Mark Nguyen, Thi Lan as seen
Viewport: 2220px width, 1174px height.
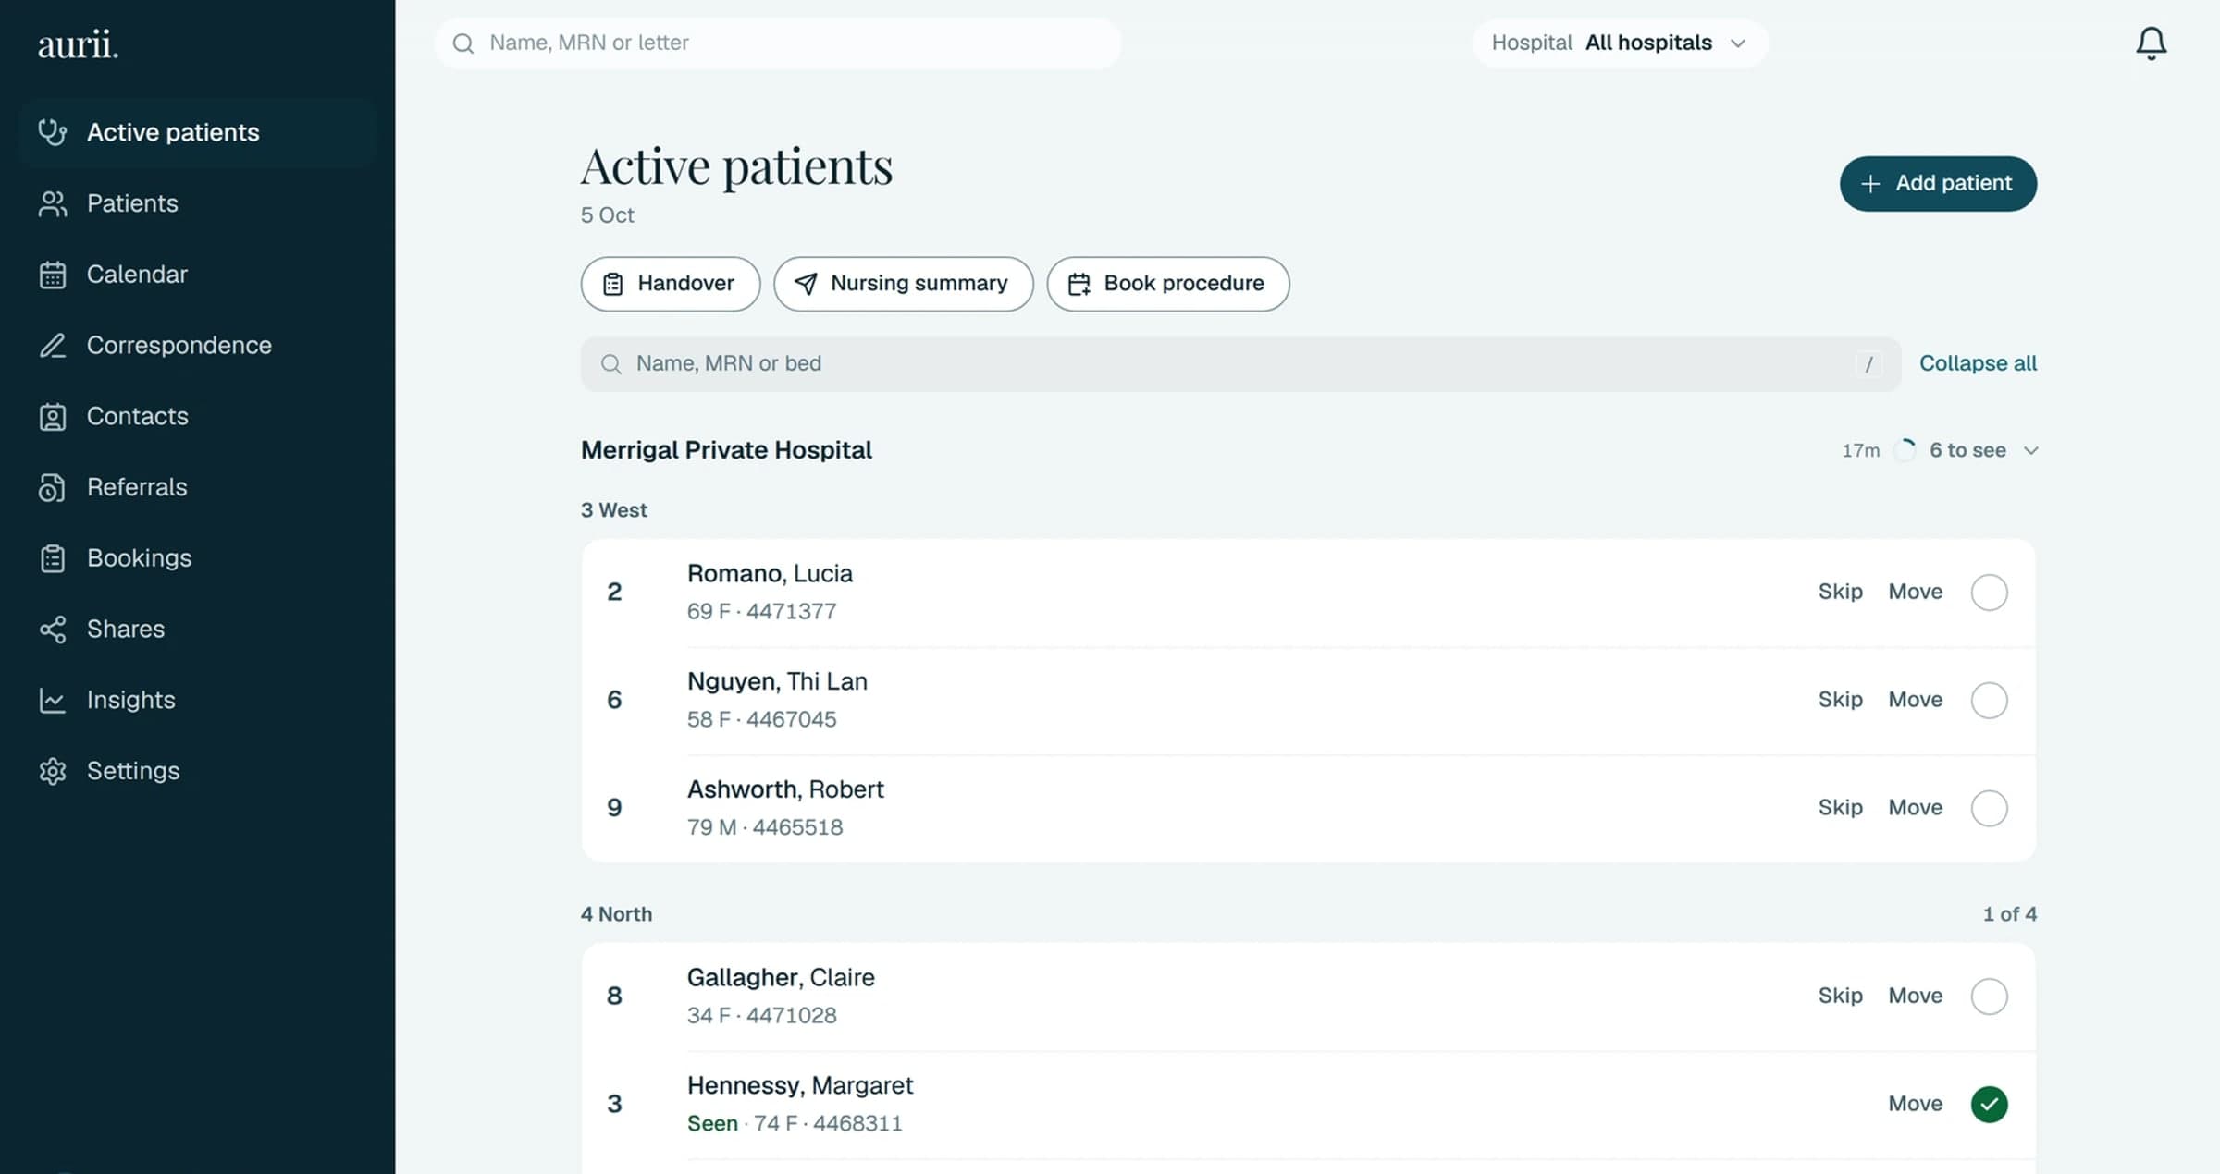1989,700
